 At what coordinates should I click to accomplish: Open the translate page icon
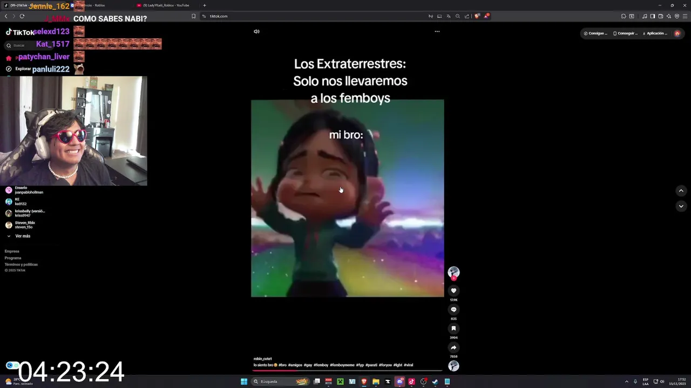click(448, 16)
